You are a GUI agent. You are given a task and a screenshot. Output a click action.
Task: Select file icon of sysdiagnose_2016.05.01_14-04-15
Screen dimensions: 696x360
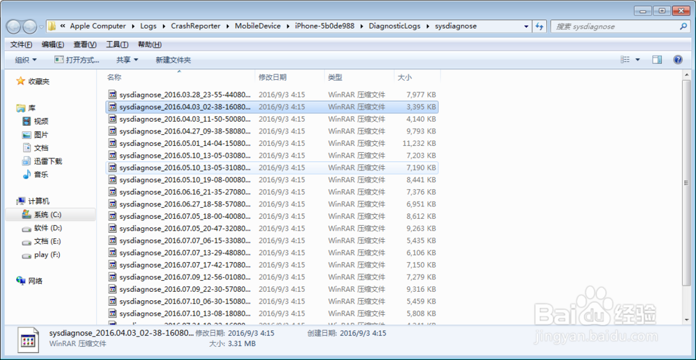pyautogui.click(x=113, y=143)
